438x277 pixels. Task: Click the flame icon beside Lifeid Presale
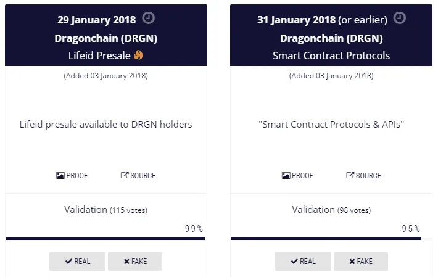click(x=138, y=55)
